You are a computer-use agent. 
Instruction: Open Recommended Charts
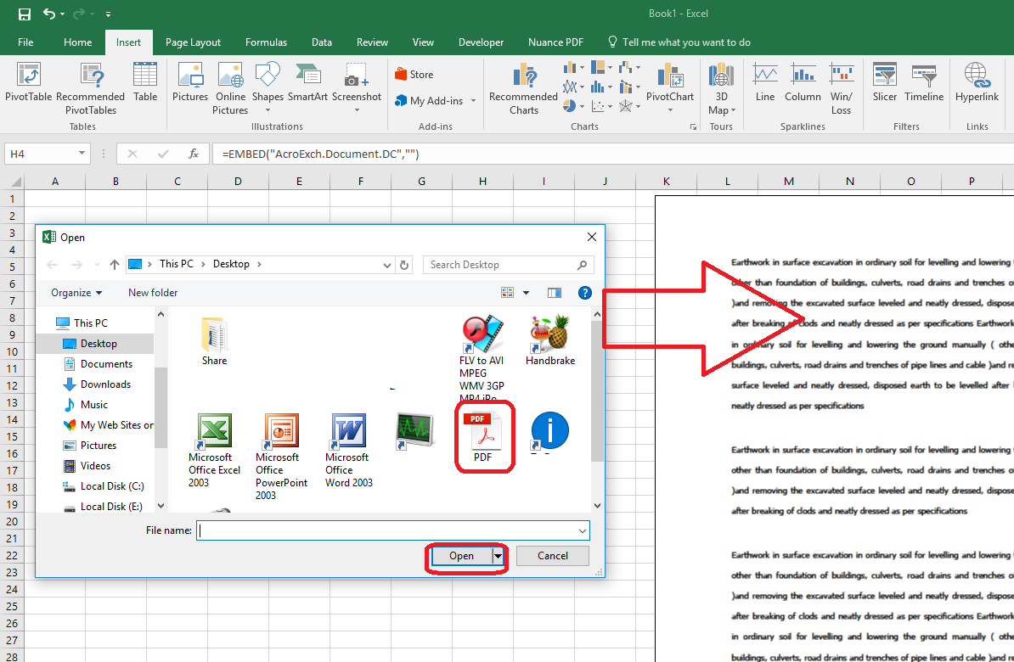pos(523,88)
